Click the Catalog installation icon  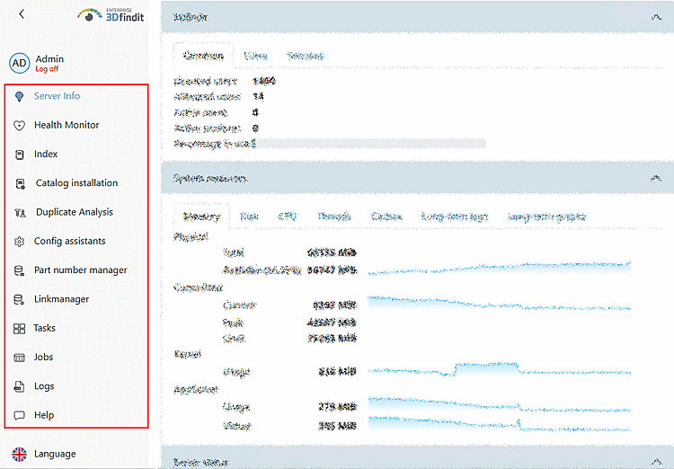tap(20, 183)
